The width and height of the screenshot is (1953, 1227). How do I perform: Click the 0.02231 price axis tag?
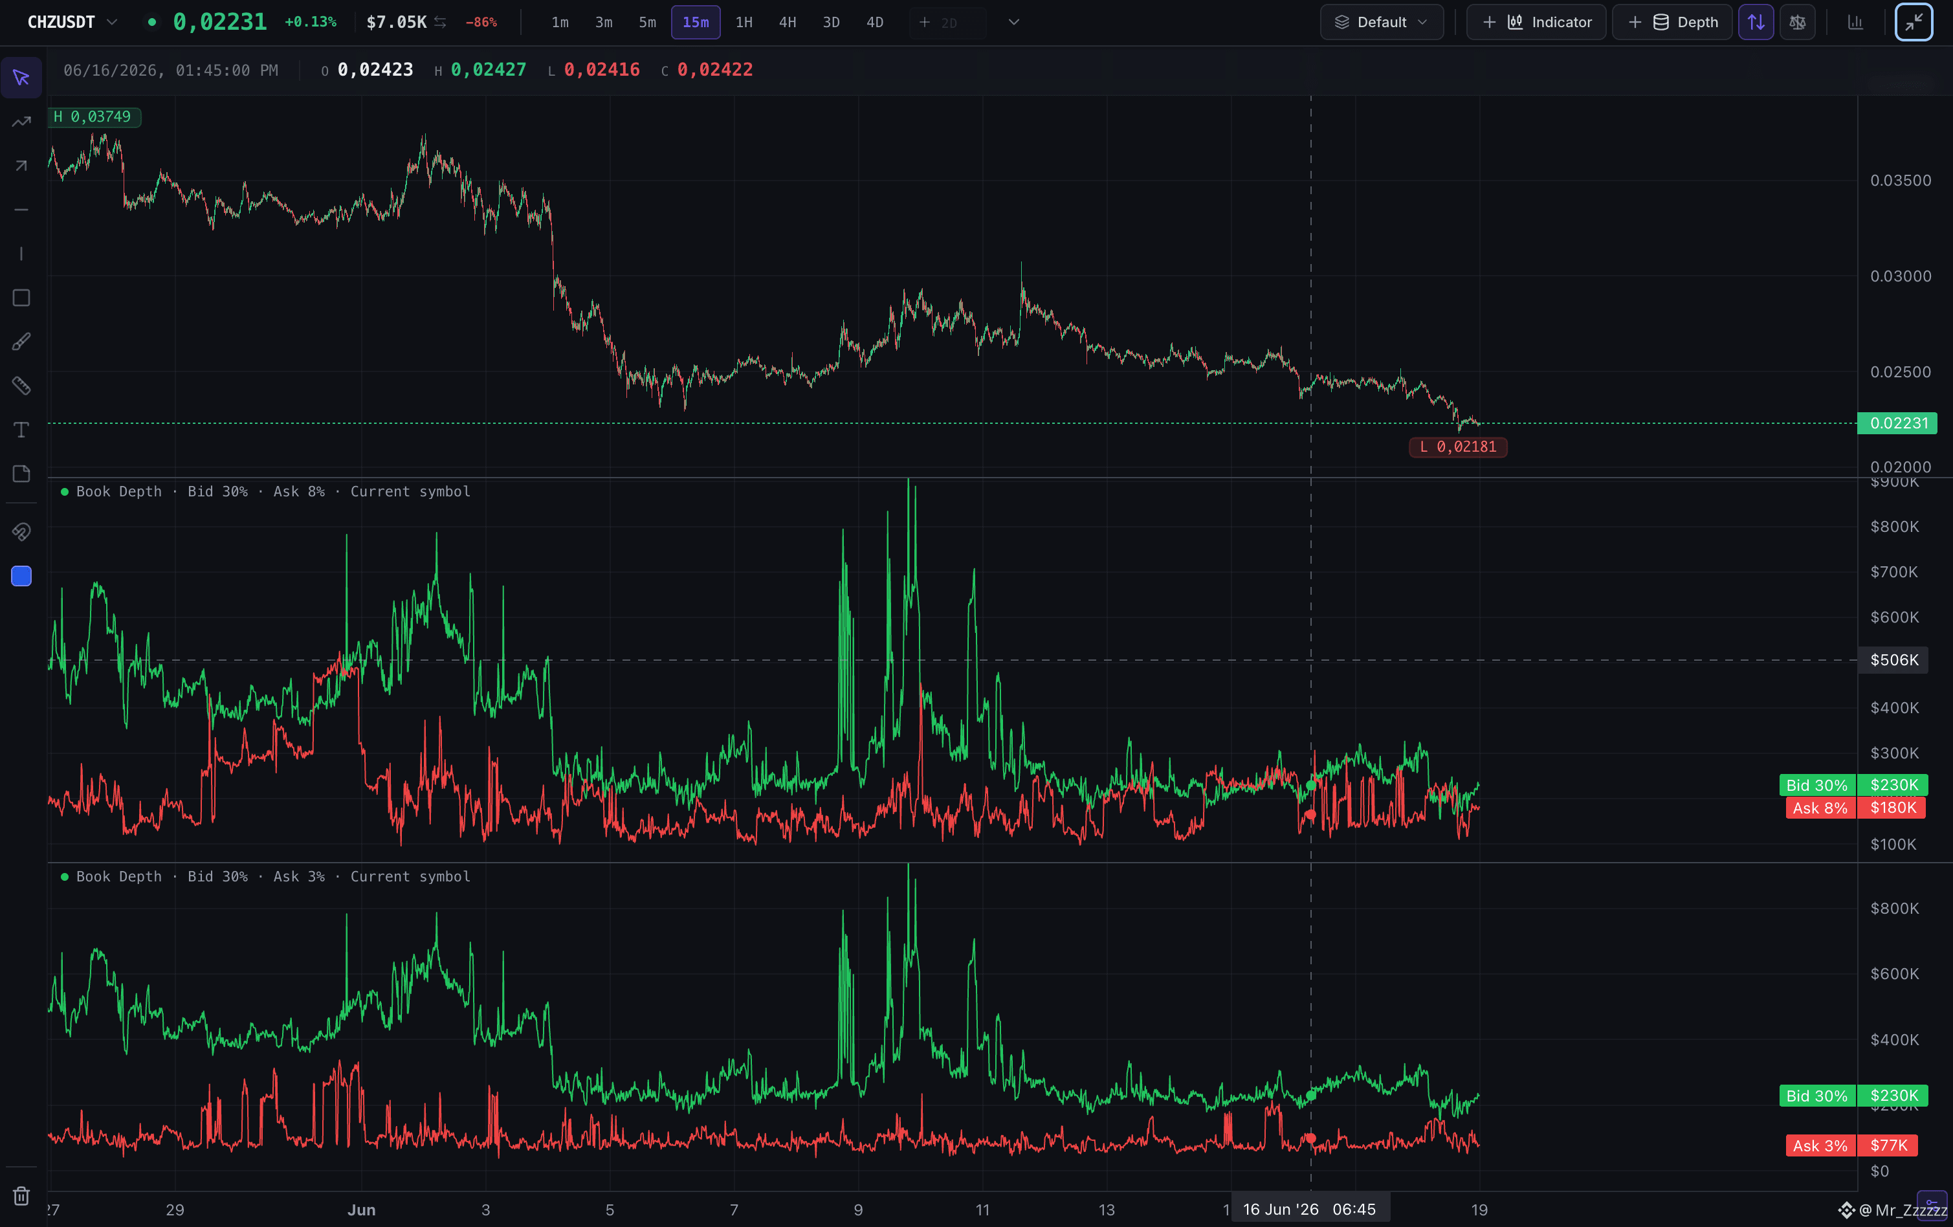click(1898, 423)
